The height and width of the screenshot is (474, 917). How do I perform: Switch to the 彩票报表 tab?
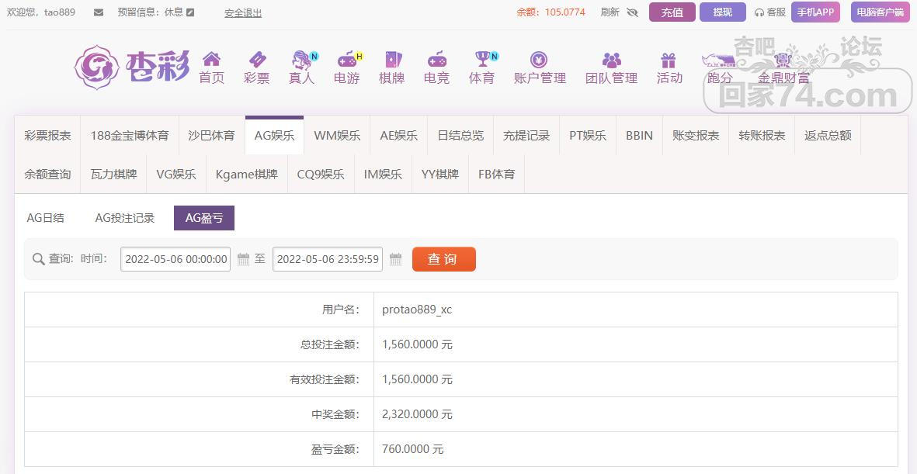pyautogui.click(x=47, y=135)
